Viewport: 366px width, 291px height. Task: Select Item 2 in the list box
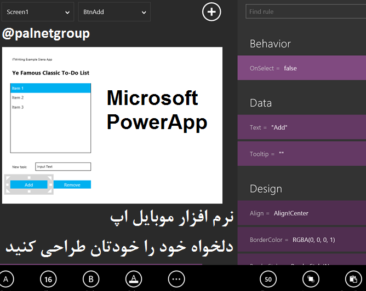click(50, 97)
